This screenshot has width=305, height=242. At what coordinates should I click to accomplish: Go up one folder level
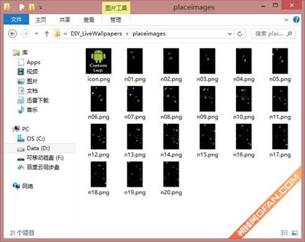pyautogui.click(x=47, y=34)
